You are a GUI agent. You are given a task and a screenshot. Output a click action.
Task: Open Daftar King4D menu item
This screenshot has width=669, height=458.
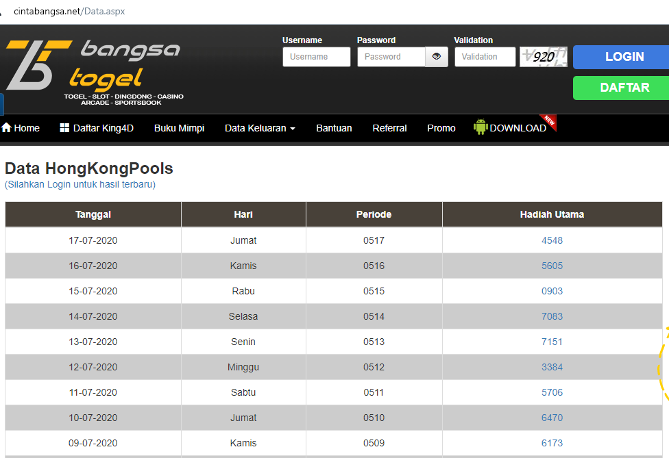point(97,128)
